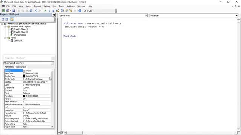Open the Insert menu
The height and width of the screenshot is (135, 241).
(x=29, y=6)
